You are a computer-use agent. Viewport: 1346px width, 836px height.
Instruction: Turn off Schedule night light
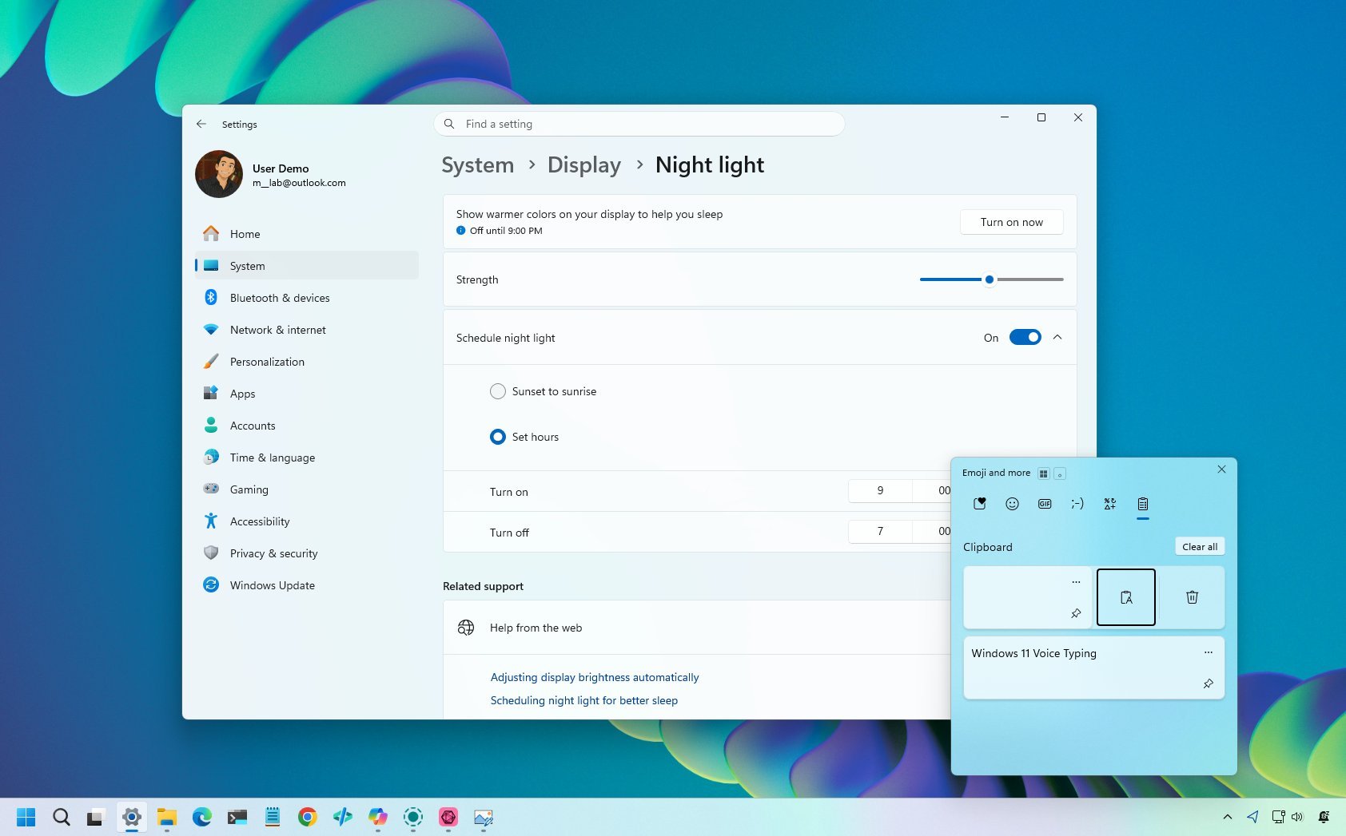point(1025,337)
